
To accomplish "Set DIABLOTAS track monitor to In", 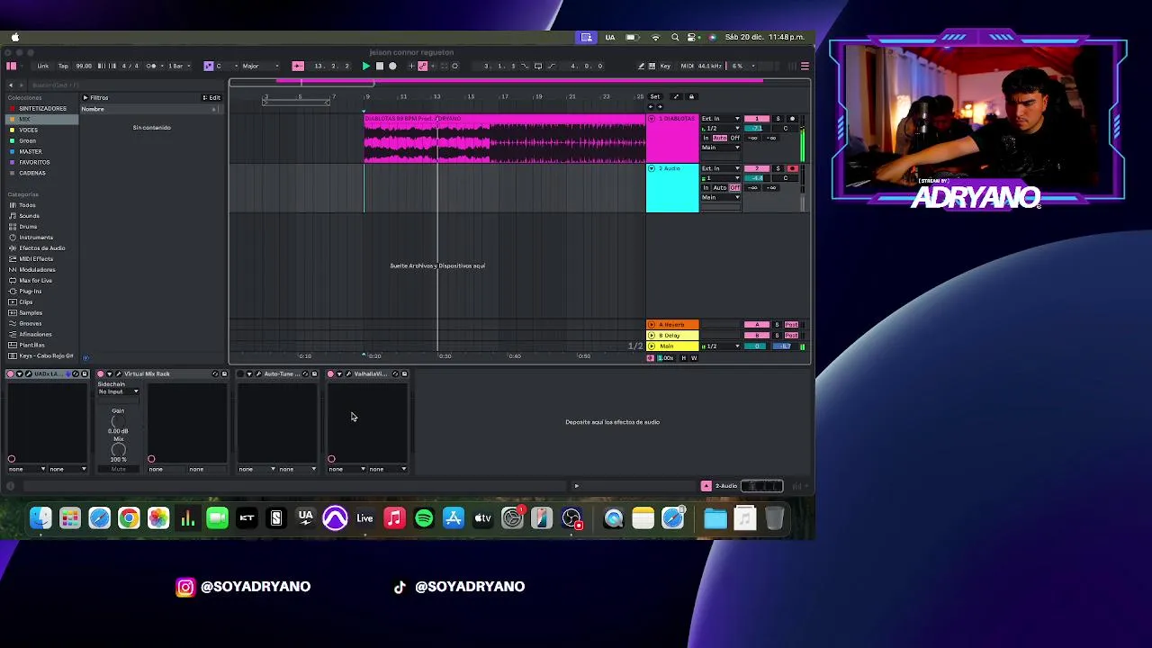I will (x=706, y=138).
